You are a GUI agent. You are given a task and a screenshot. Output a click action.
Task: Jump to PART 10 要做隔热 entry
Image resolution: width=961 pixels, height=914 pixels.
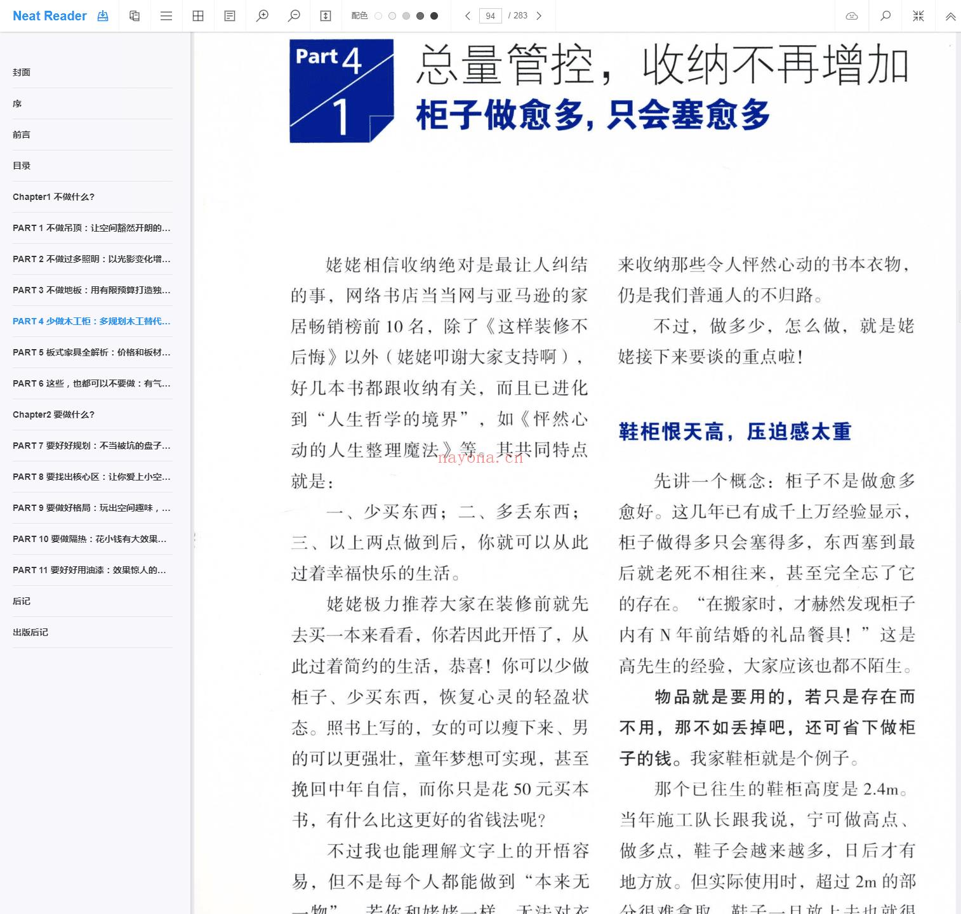tap(93, 539)
